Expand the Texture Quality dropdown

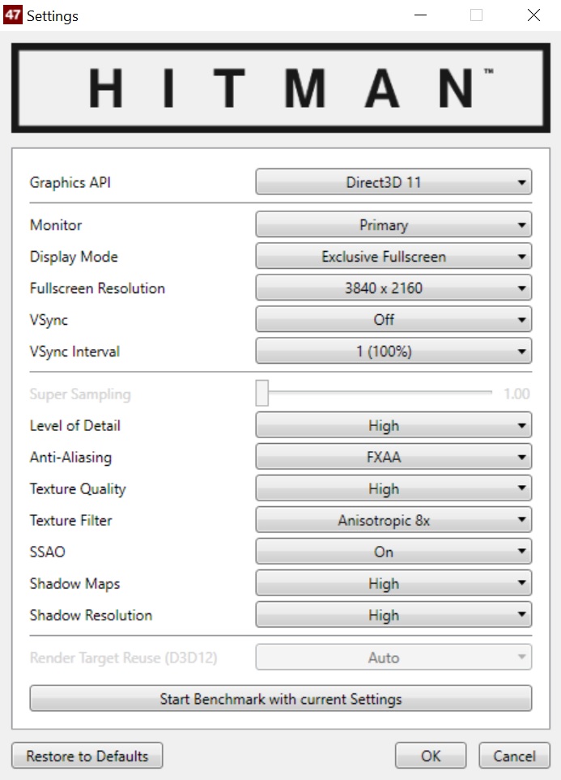(393, 488)
